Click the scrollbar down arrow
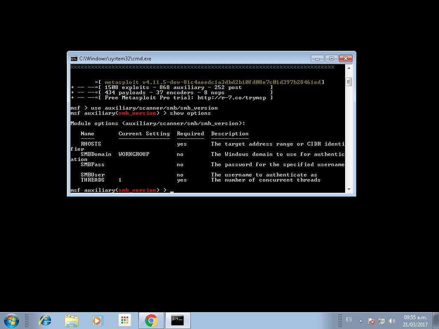The height and width of the screenshot is (329, 439). pos(348,188)
